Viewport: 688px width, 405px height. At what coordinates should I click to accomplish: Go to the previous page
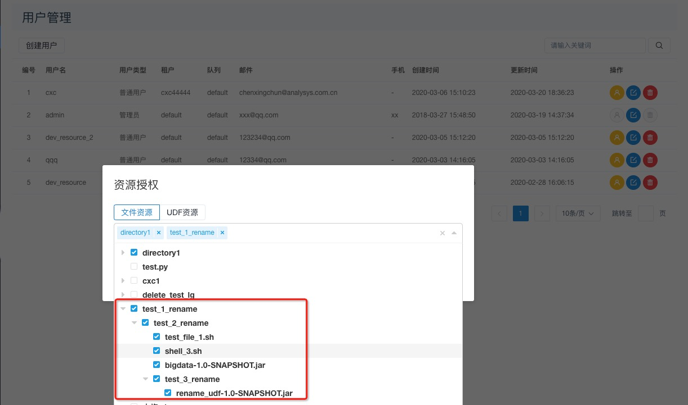499,213
